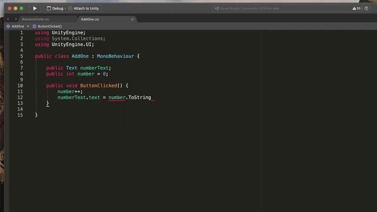Open the AddOne class breadcrumb
This screenshot has height=212, width=377.
tap(15, 26)
